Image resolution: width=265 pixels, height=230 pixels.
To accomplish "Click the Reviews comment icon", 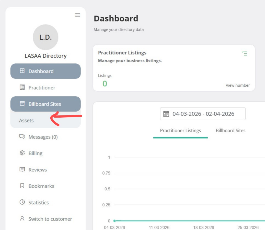I will (22, 170).
